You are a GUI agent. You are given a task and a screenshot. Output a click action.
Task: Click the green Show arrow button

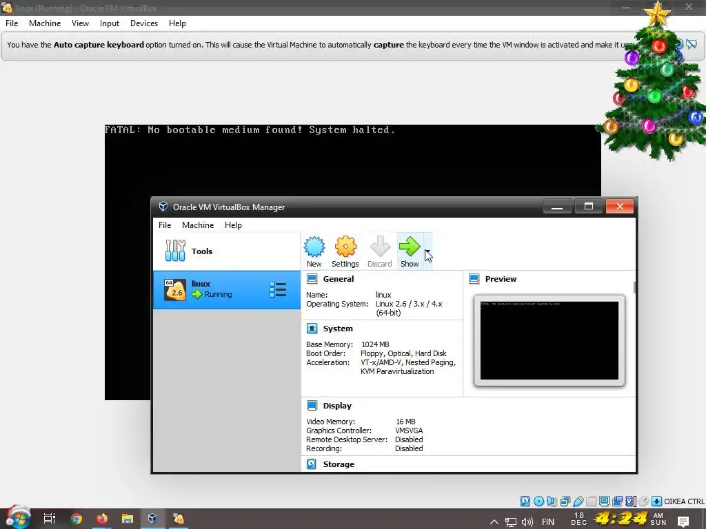click(410, 251)
